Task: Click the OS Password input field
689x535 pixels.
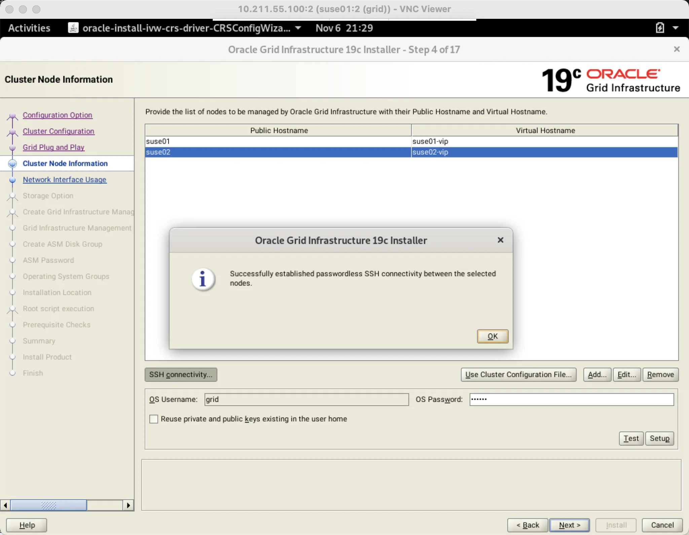Action: 572,399
